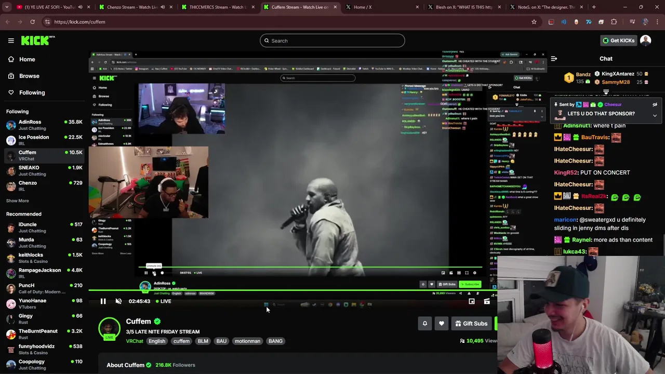Open RampageJackson in Recommended

[x=44, y=273]
